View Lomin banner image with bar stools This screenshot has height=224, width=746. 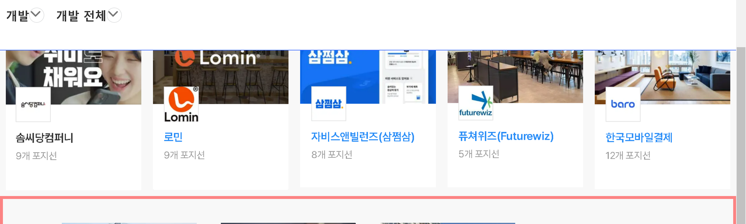[x=221, y=77]
